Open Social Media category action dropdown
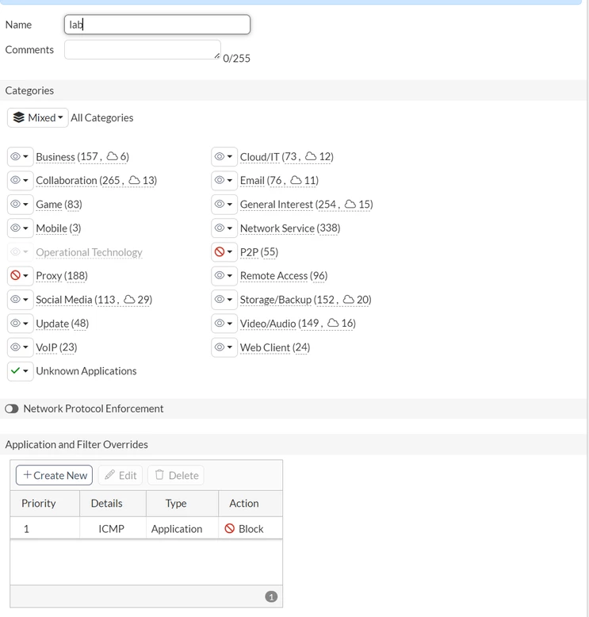This screenshot has width=589, height=617. (20, 300)
